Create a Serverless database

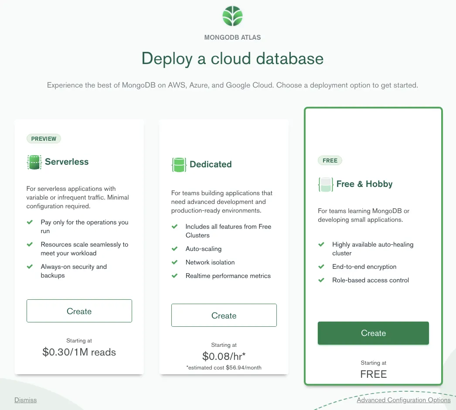[79, 311]
